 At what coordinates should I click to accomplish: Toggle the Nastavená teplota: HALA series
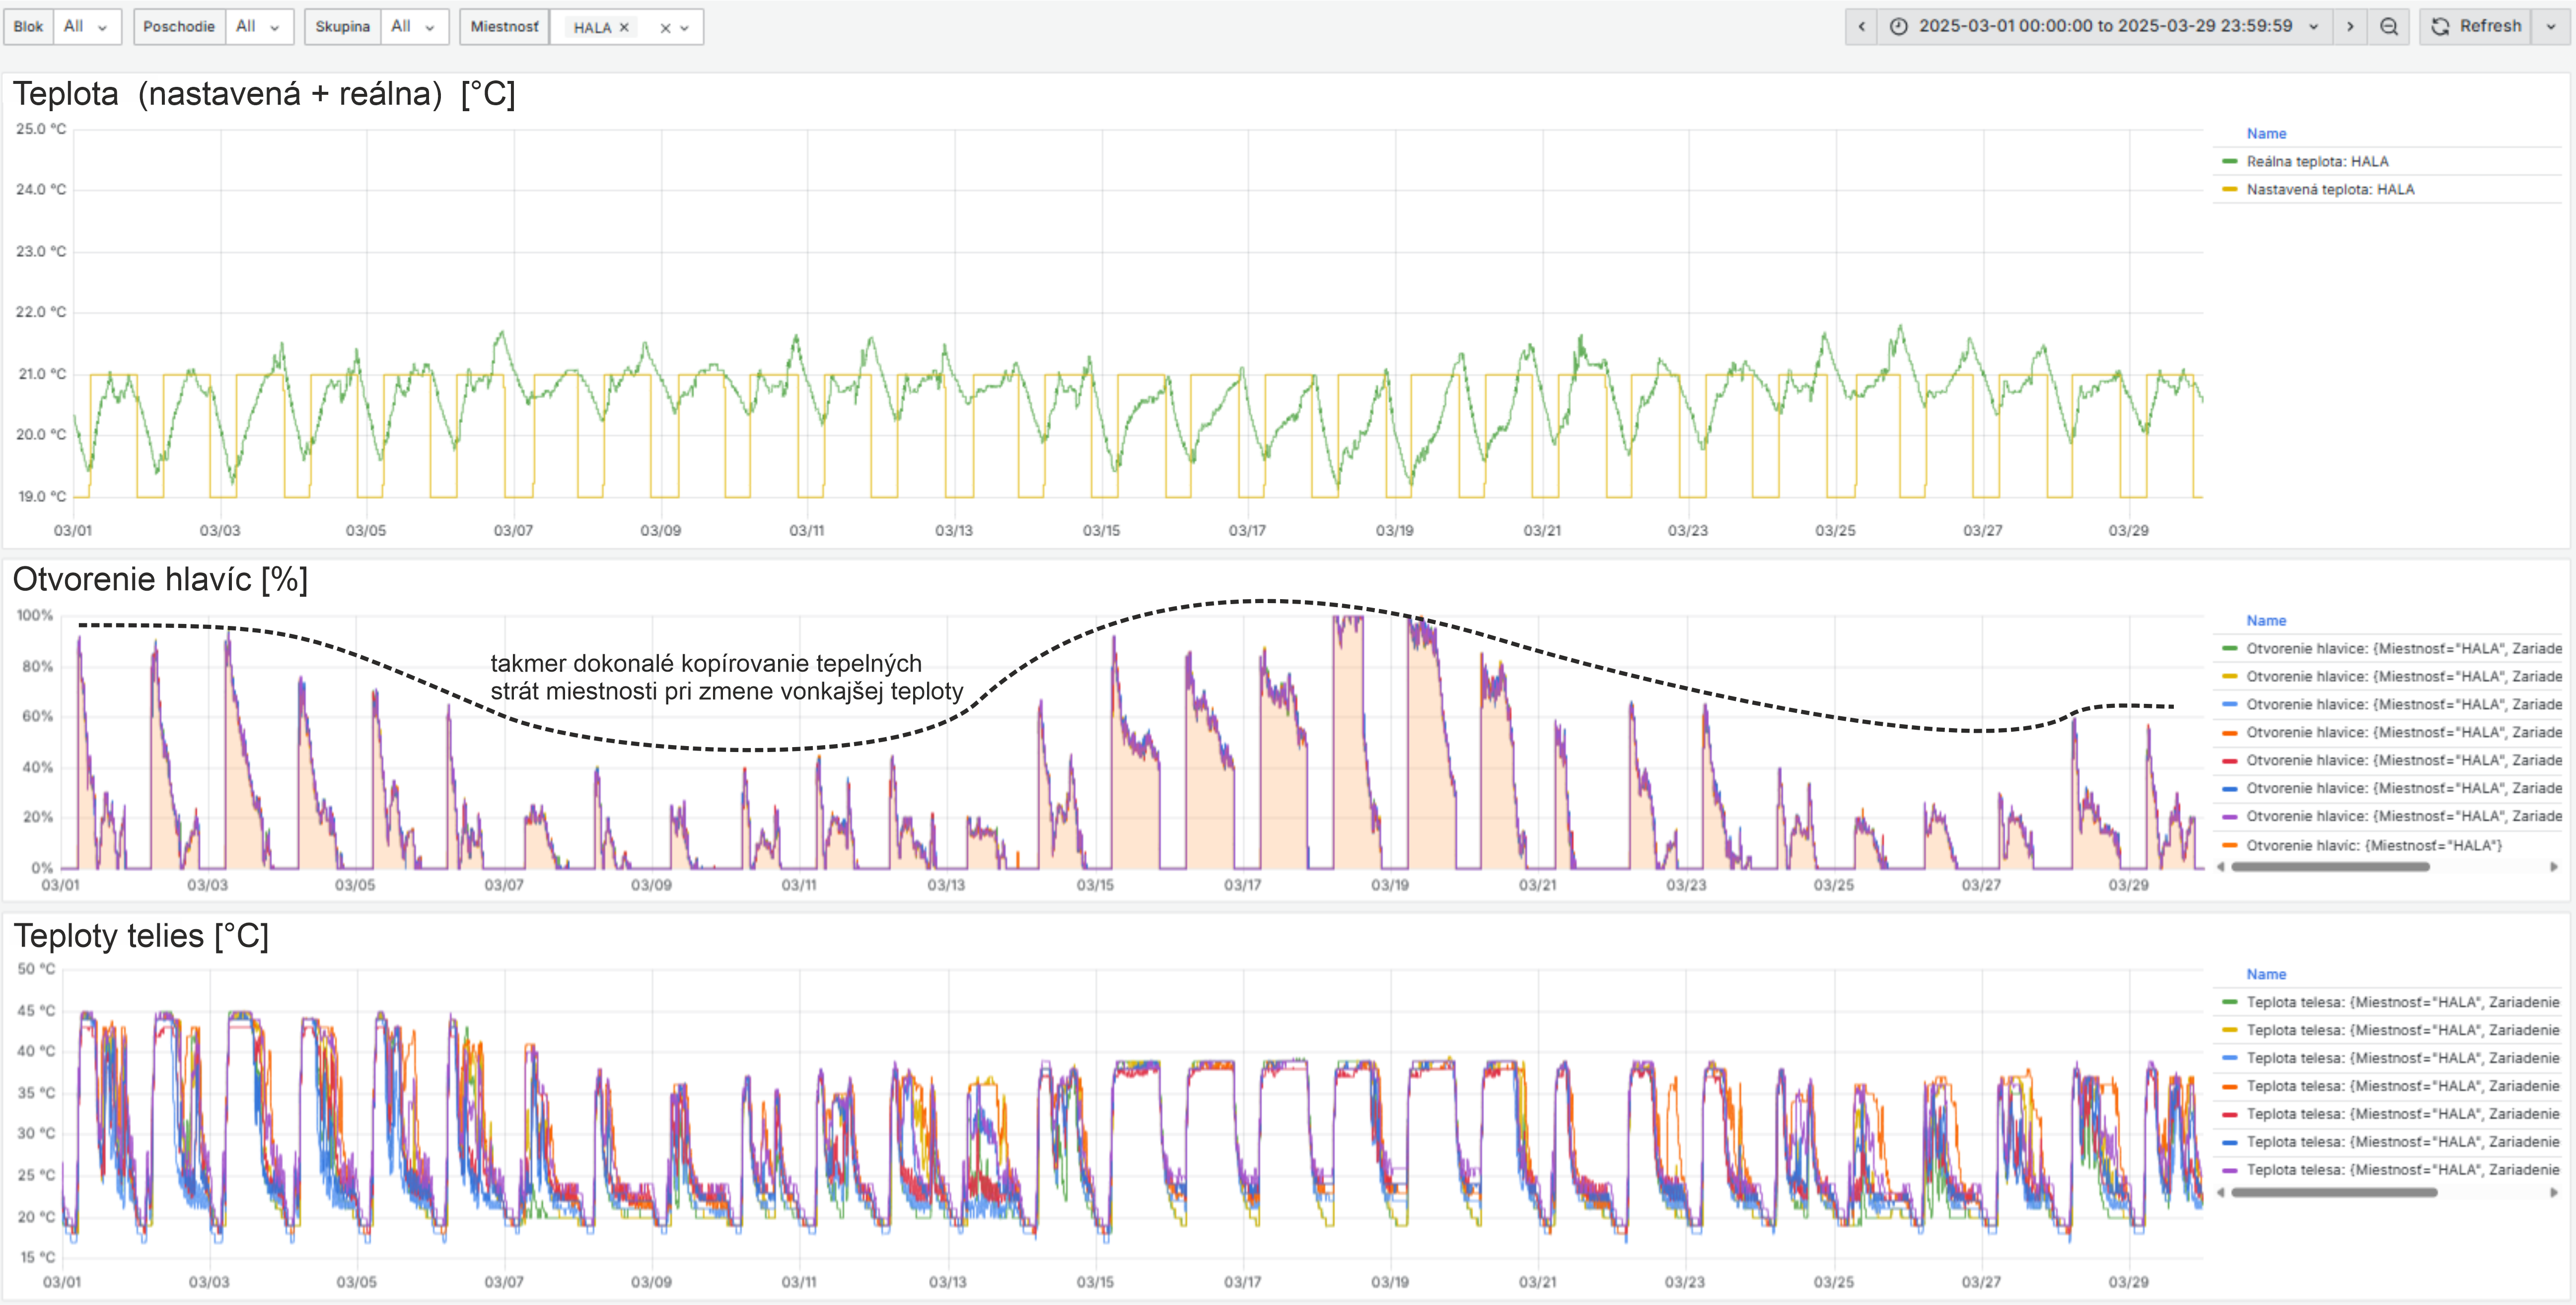pyautogui.click(x=2330, y=189)
